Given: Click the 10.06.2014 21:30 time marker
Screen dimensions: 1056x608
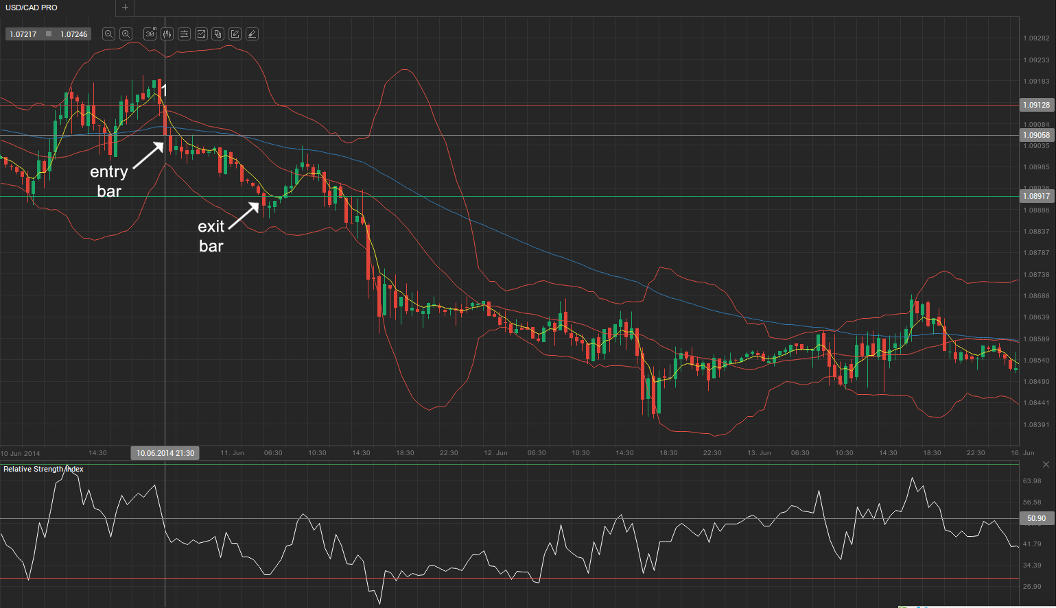Looking at the screenshot, I should coord(165,453).
